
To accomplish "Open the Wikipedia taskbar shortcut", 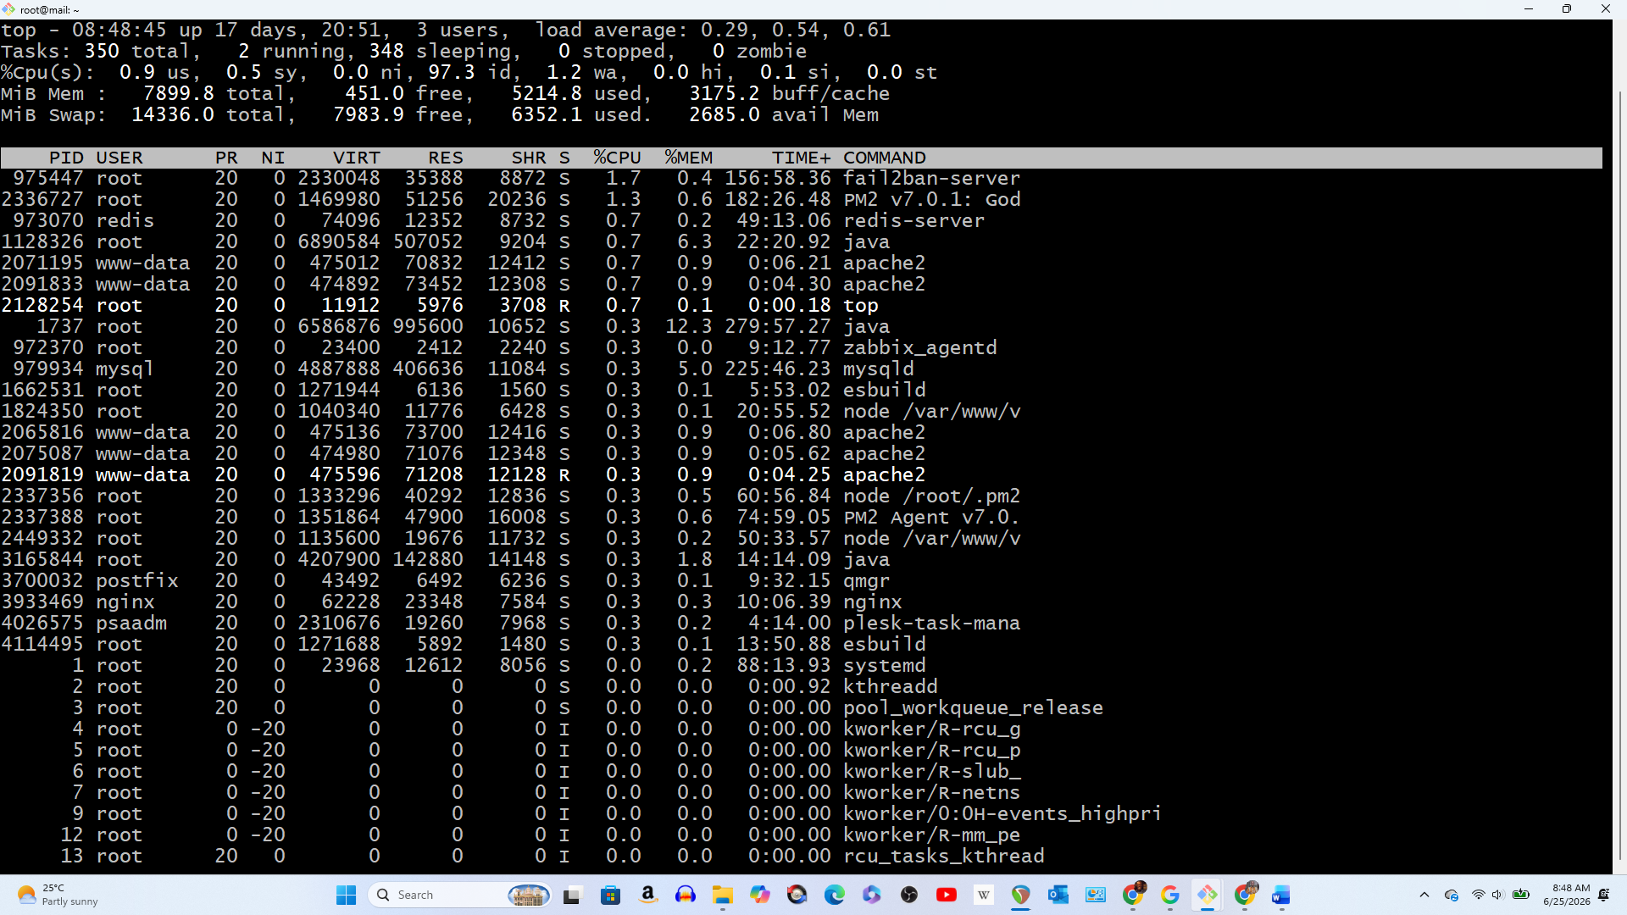I will click(x=983, y=895).
